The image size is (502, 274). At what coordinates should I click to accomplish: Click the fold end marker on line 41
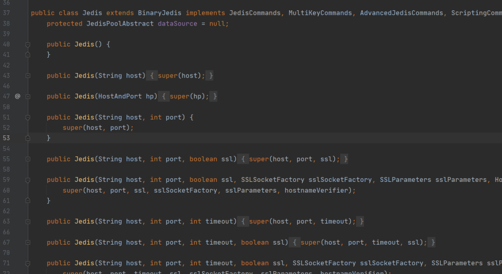(x=28, y=55)
